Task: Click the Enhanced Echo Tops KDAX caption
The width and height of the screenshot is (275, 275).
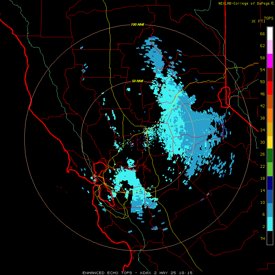Action: (x=137, y=273)
